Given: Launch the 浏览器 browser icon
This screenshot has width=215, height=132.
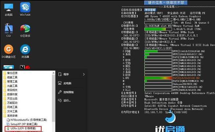Looking at the screenshot, I should [x=25, y=51].
